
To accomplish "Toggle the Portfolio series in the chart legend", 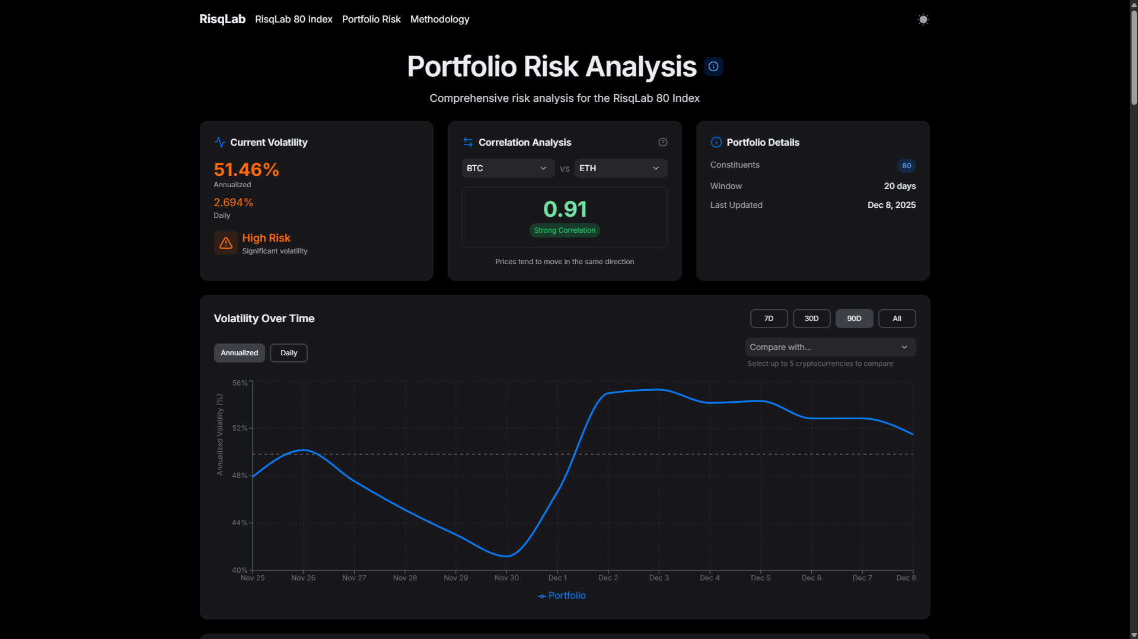I will click(x=561, y=595).
